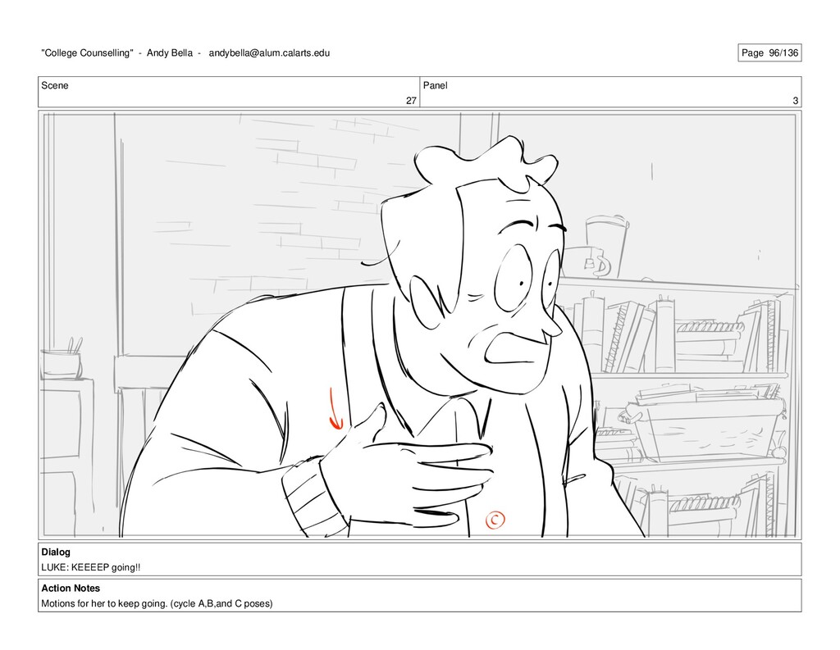Click the panel number 3
Screen dimensions: 840x650
[796, 101]
